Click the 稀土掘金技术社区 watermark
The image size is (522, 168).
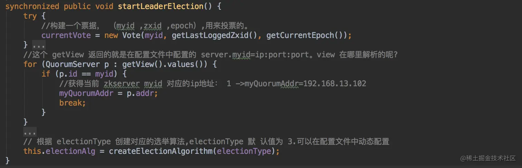(488, 158)
